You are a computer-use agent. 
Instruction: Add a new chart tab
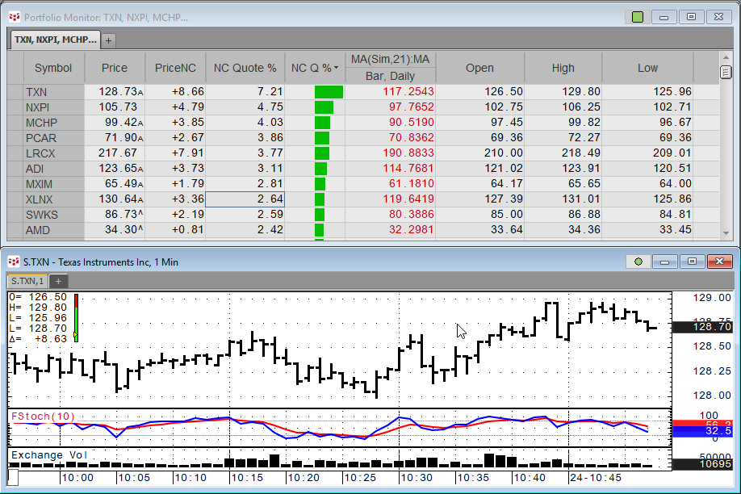[x=58, y=281]
